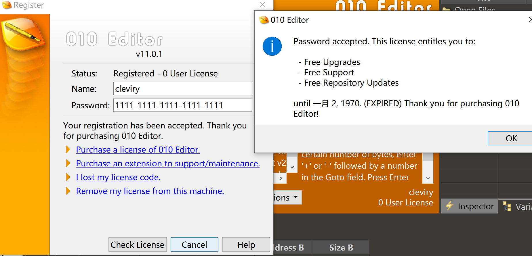Viewport: 532px width, 256px height.
Task: Click the arrow beside Purchase a license
Action: pos(68,149)
